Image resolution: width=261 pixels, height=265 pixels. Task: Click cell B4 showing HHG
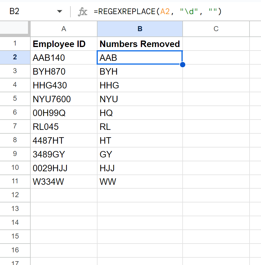140,85
